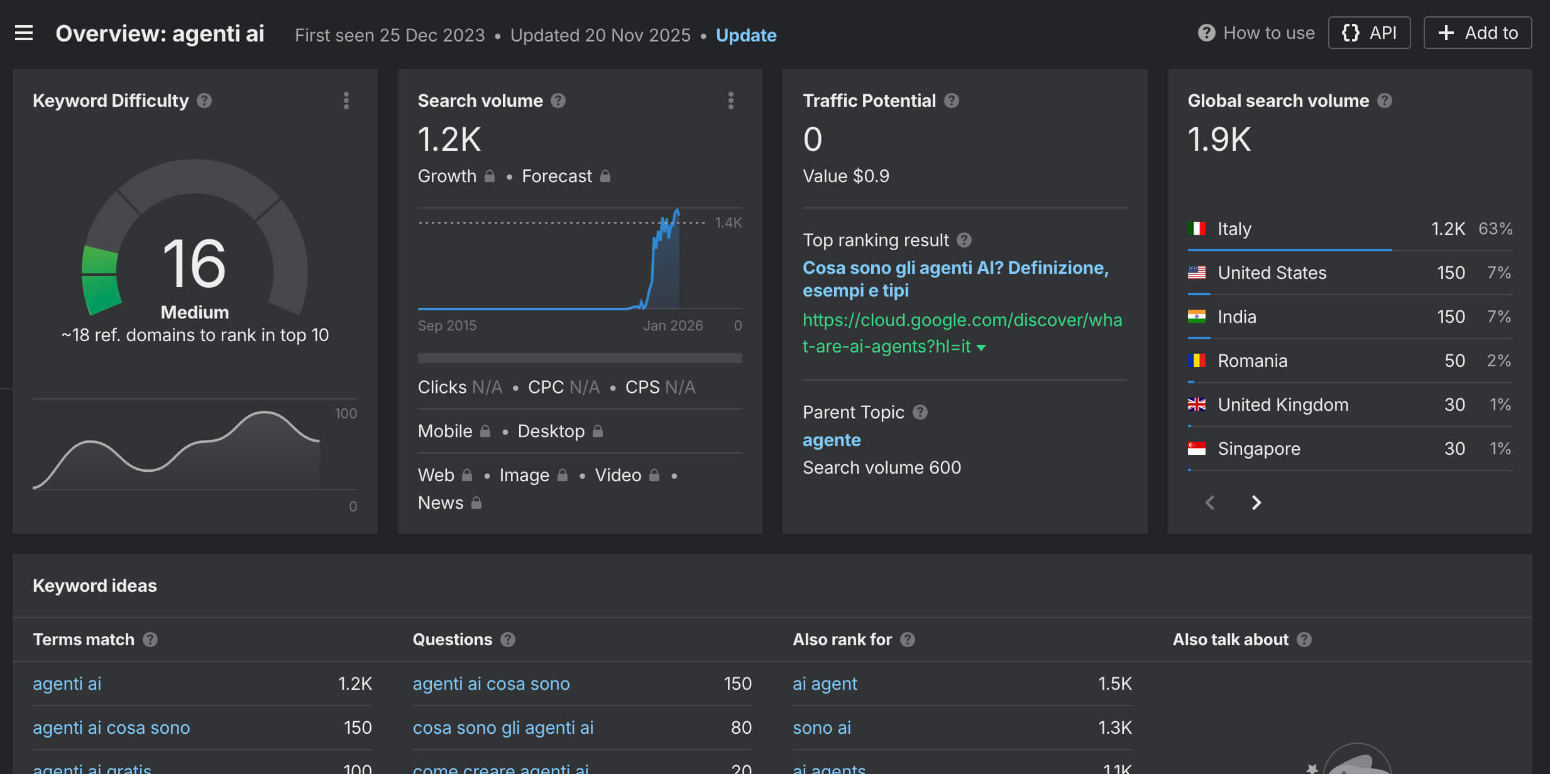Viewport: 1550px width, 774px height.
Task: Click the CPC N/A metric
Action: [x=564, y=387]
